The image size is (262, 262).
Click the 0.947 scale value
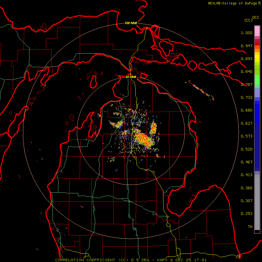click(x=247, y=46)
